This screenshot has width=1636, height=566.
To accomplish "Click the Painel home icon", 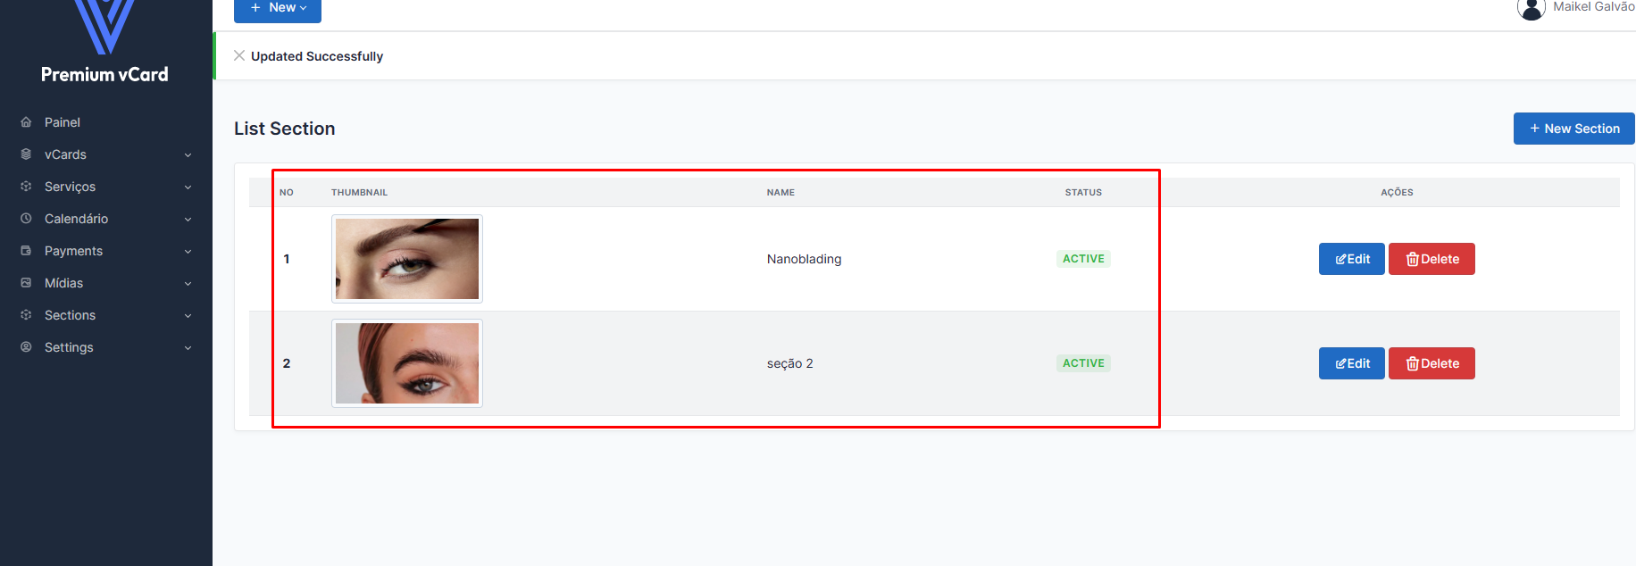I will tap(26, 122).
